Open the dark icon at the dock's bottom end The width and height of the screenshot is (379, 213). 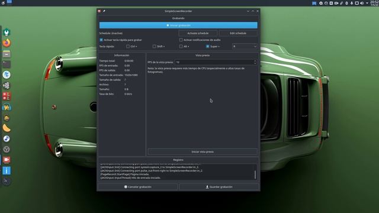[7, 181]
